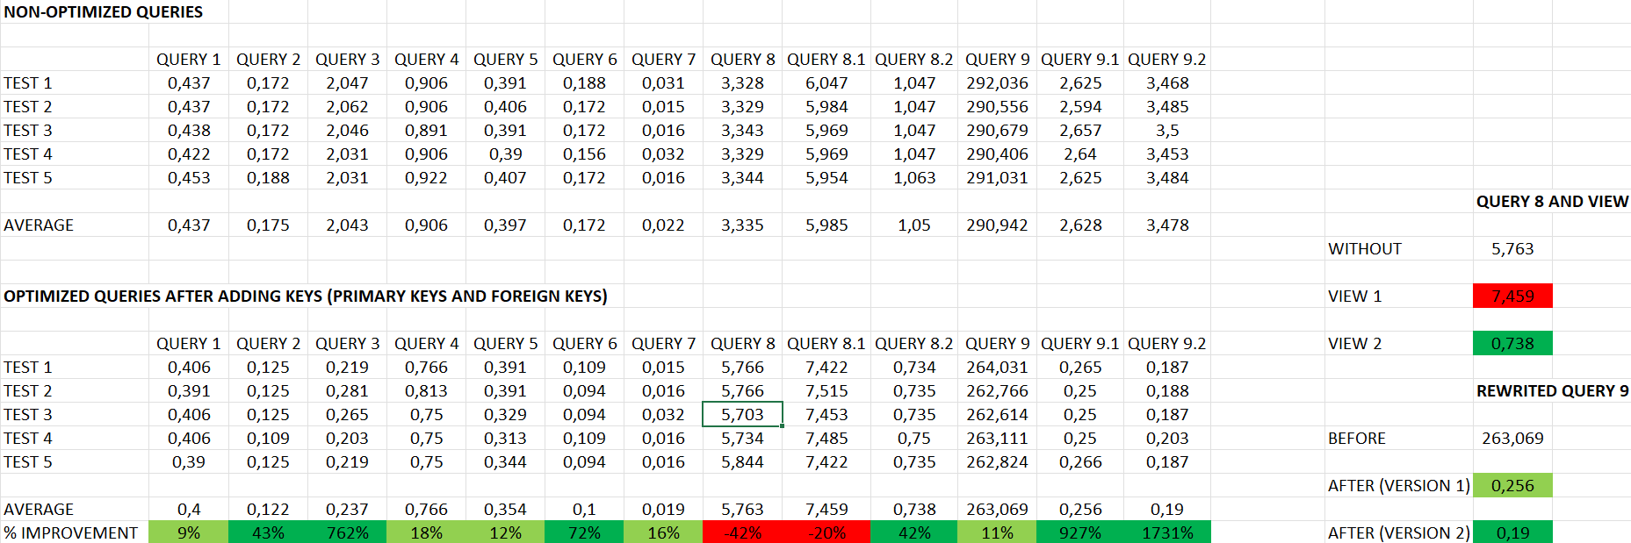
Task: Select the % IMPROVEMENT row label
Action: [x=71, y=532]
